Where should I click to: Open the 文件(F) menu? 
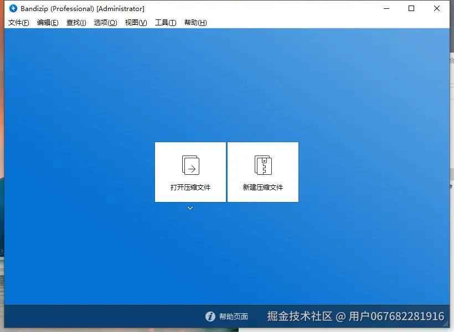click(18, 23)
